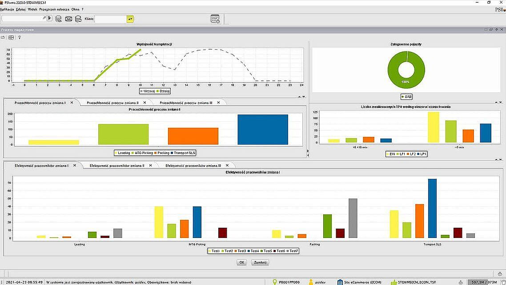Viewport: 506px width, 285px height.
Task: Close the Efektywność pracowników zmiana I tab
Action: (75, 166)
